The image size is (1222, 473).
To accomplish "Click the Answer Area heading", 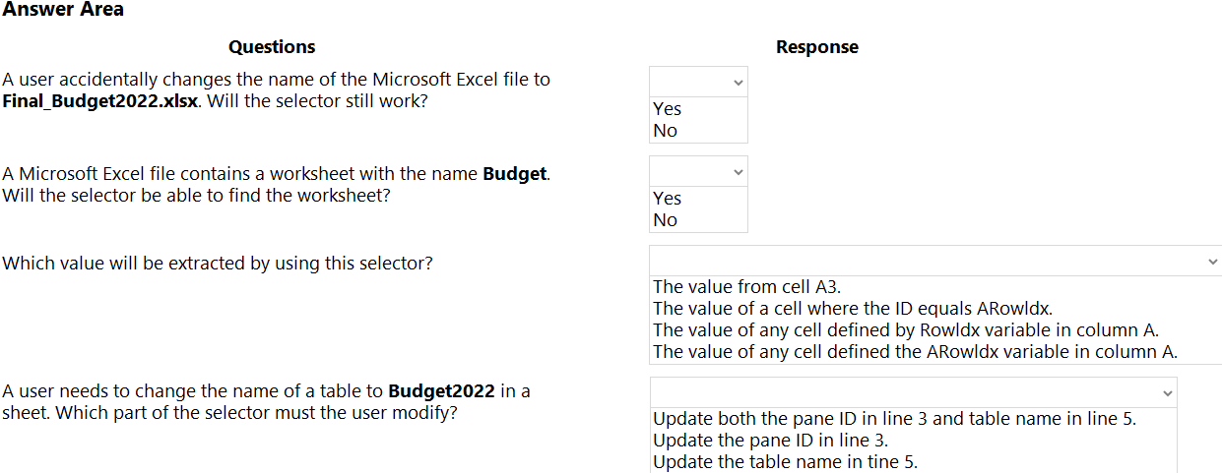I will coord(63,10).
